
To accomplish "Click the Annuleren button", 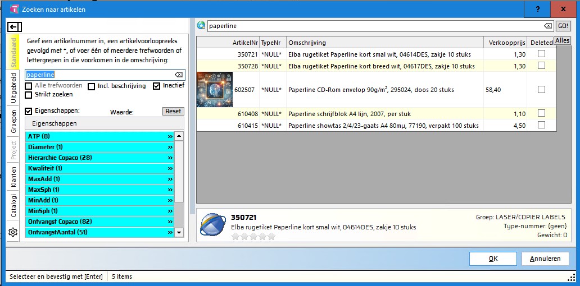I will (x=545, y=259).
